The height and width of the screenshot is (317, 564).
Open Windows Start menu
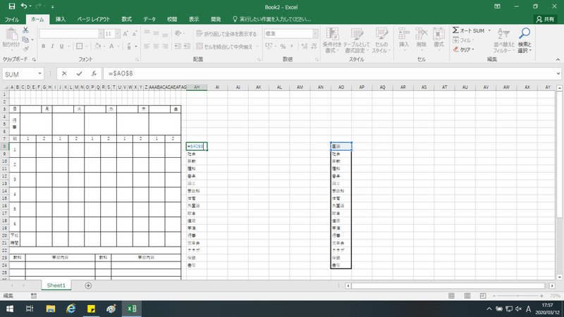tap(10, 309)
